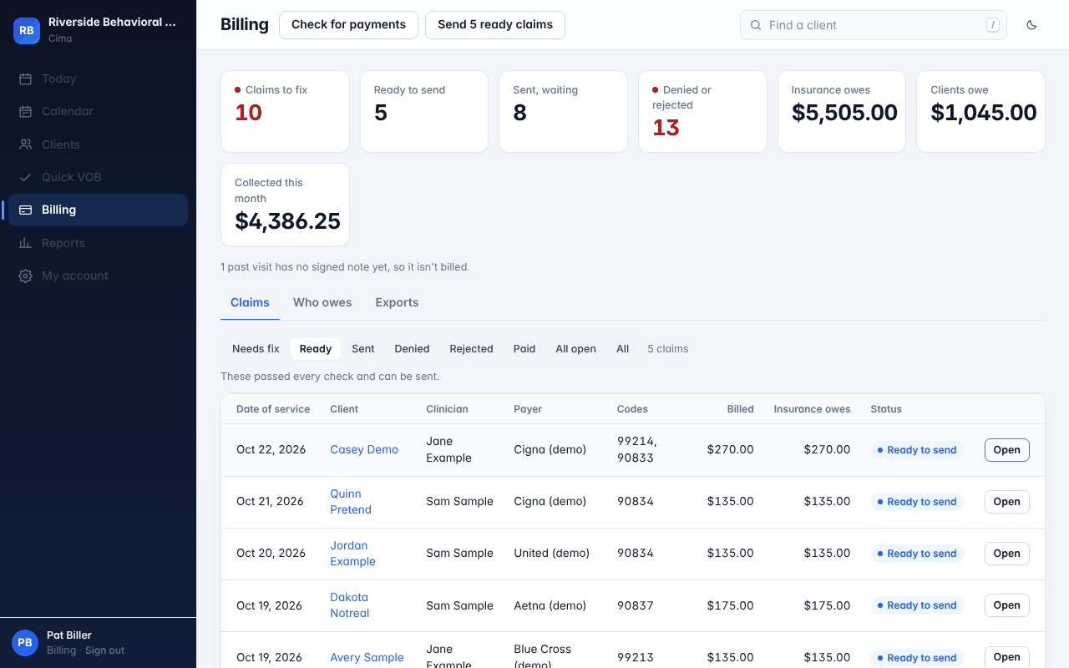Click the search magnifier icon
Screen dimensions: 1069x668
click(756, 25)
